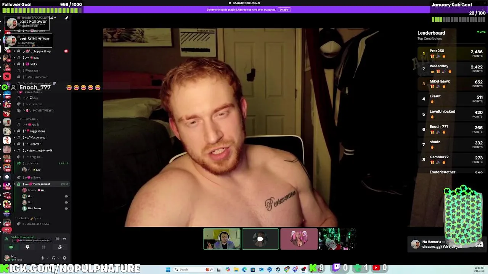Select the pink-haired participant tile
488x274 pixels.
click(x=299, y=239)
